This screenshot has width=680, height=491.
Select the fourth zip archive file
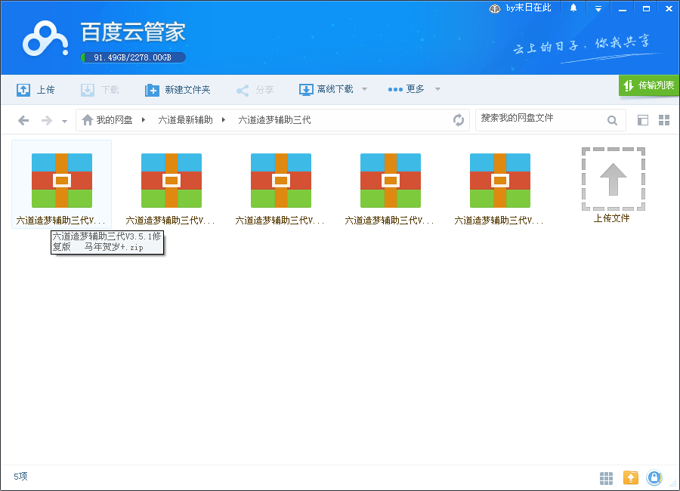391,188
